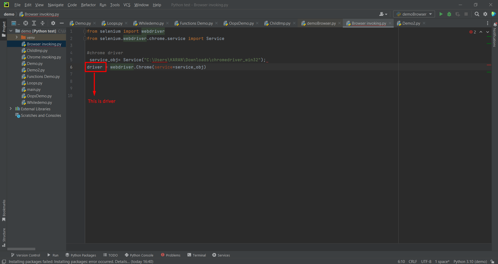Open IDE settings gear icon

(x=485, y=14)
